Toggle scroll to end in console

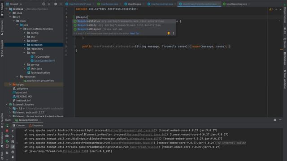coord(13,146)
